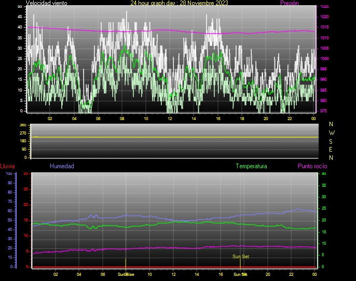Click the 'Velocidad viento' legend label
356x281 pixels.
(x=47, y=3)
